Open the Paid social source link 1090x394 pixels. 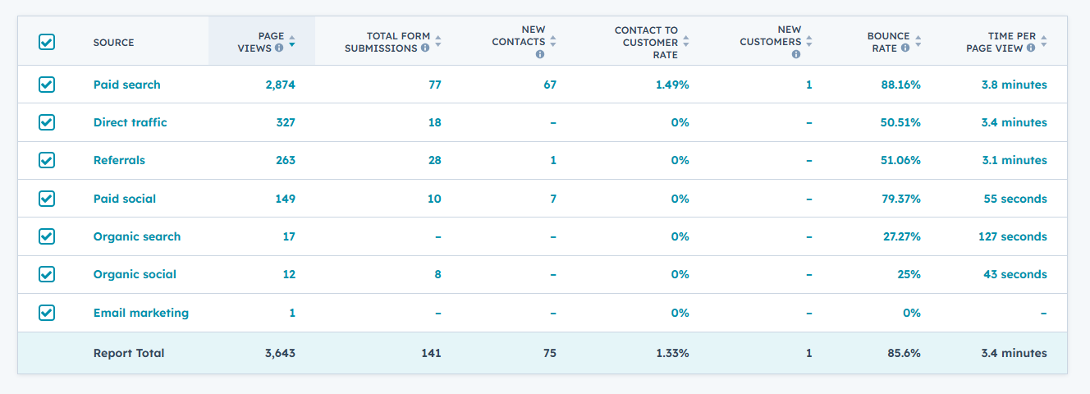tap(124, 199)
